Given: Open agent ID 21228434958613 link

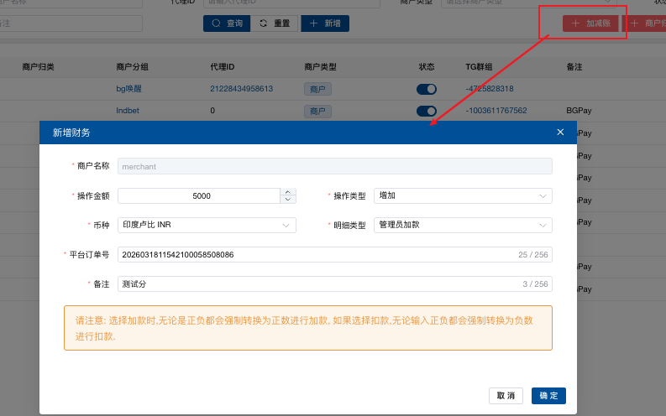Looking at the screenshot, I should coord(241,89).
